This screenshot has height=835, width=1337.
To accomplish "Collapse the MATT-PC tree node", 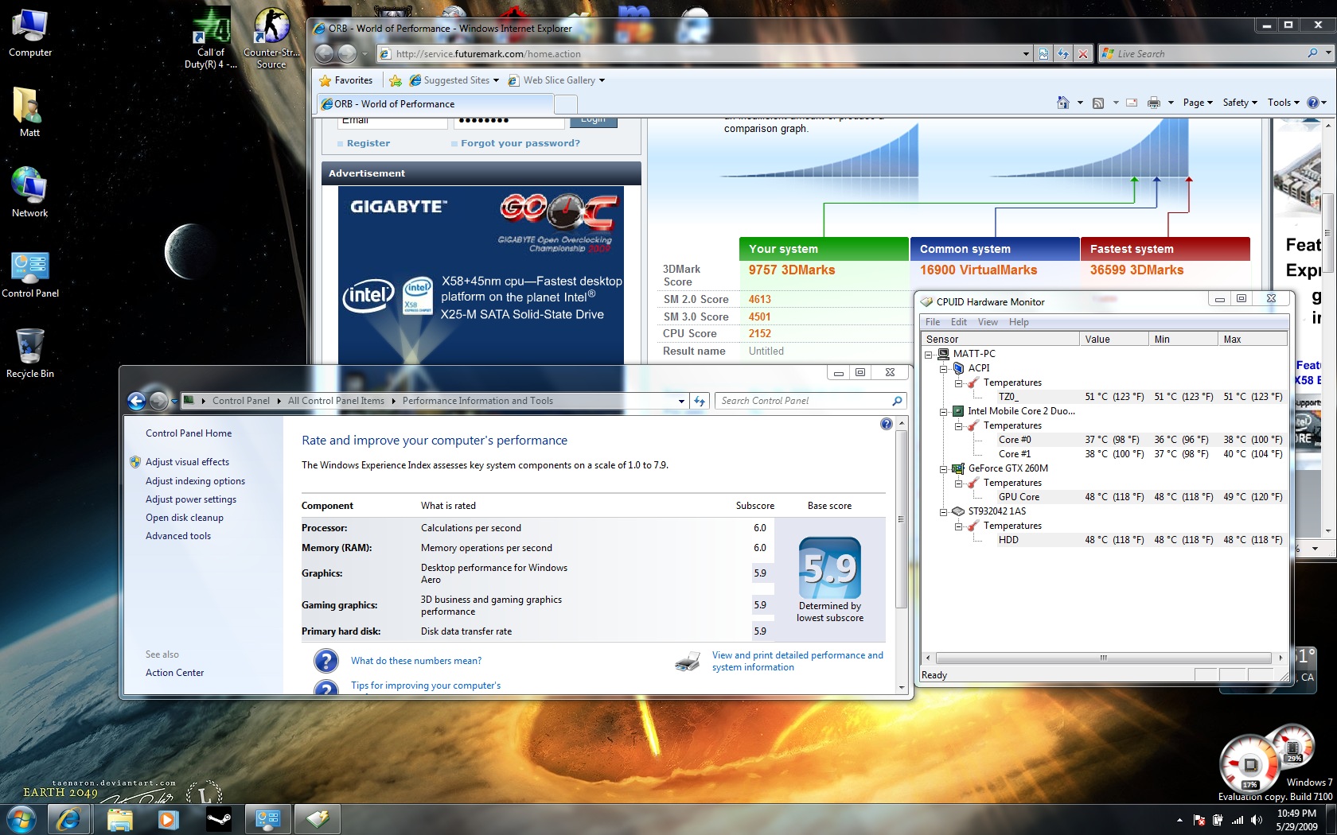I will 928,355.
